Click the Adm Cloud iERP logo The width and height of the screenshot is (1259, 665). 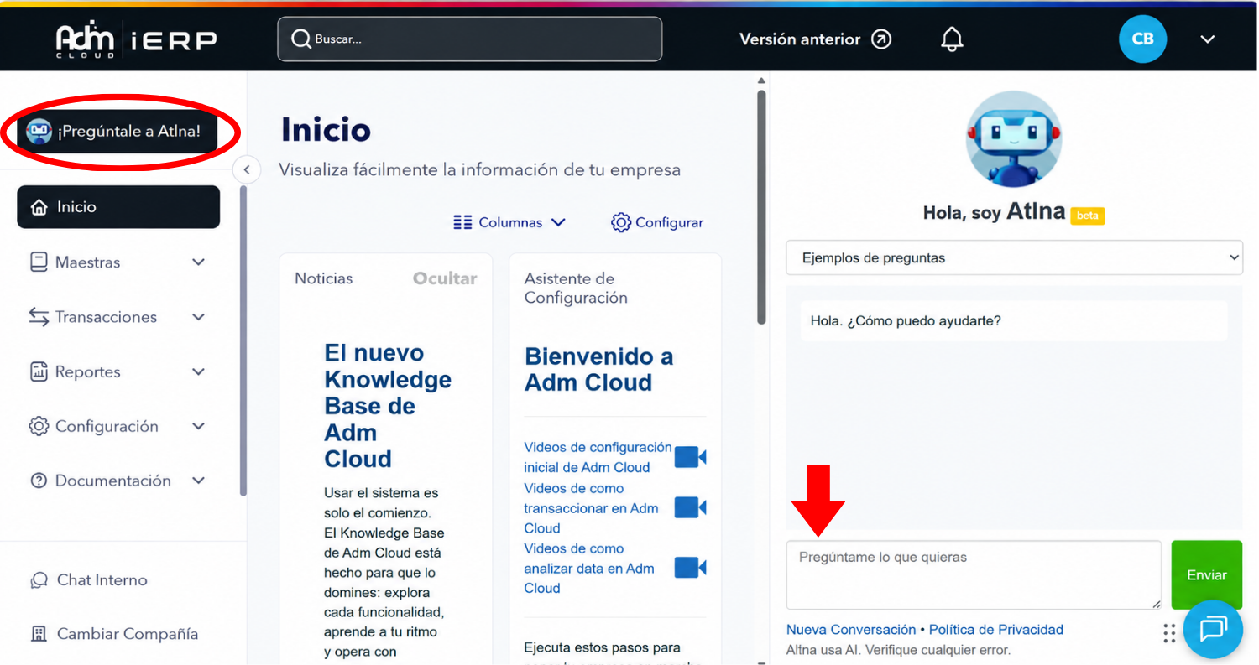click(x=136, y=39)
